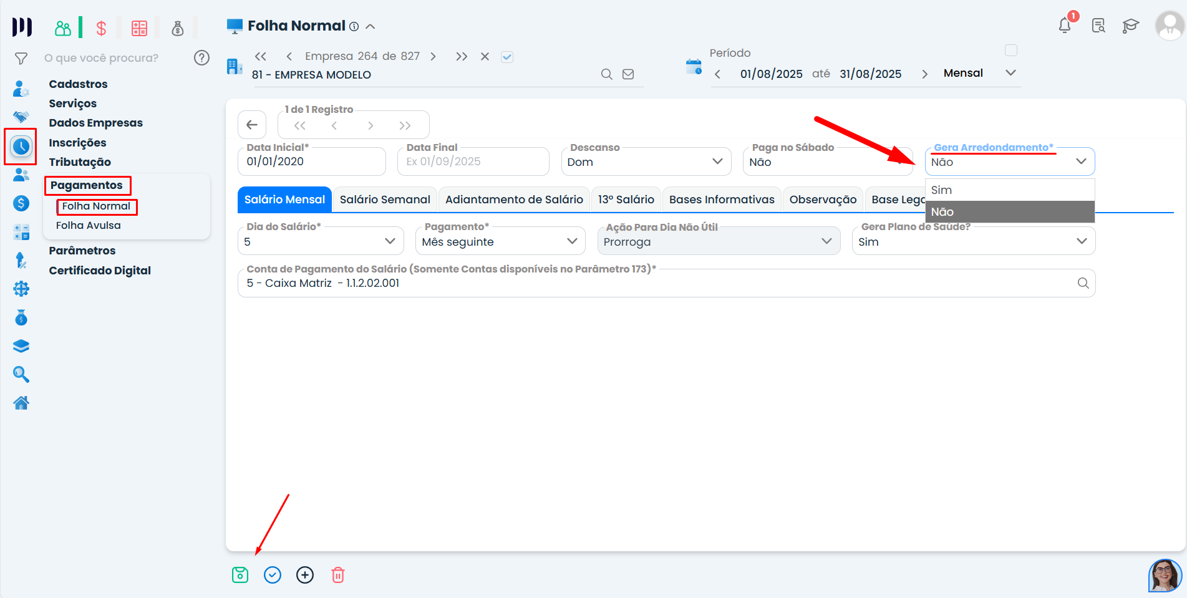This screenshot has width=1187, height=598.
Task: Click the add new record plus icon
Action: [305, 575]
